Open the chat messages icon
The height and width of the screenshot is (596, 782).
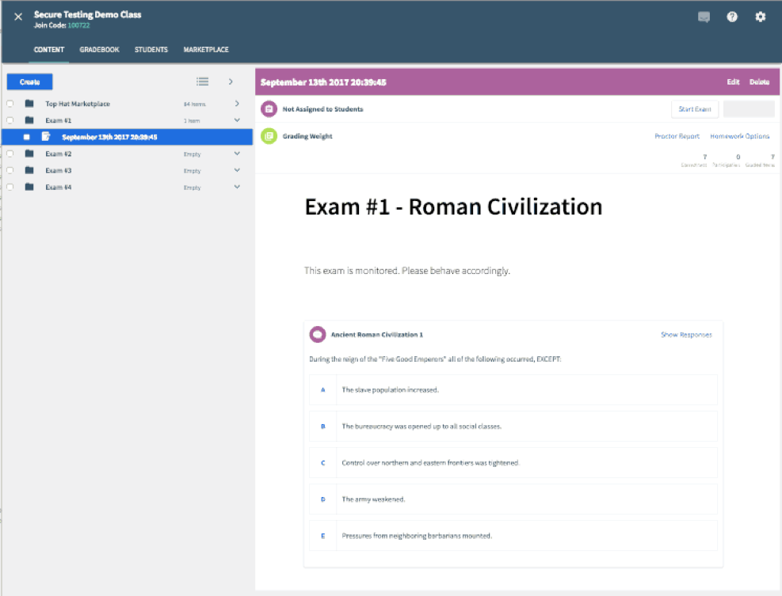click(x=704, y=17)
